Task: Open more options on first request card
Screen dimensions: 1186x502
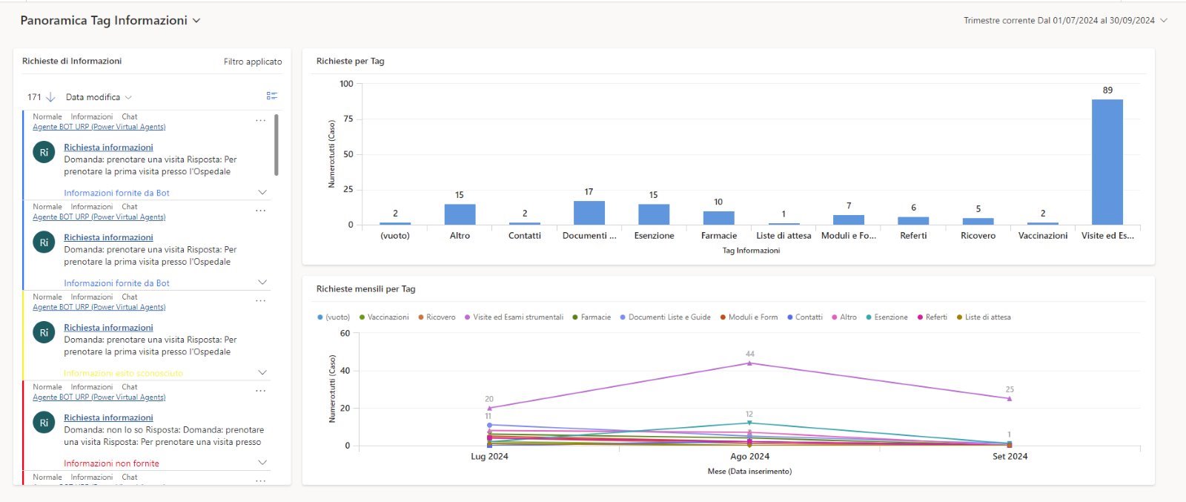Action: 260,120
